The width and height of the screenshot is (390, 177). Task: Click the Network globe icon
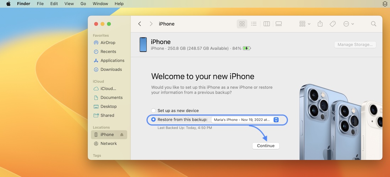coord(96,143)
